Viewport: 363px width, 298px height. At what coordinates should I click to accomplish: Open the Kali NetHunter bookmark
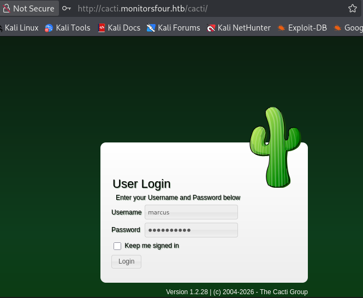click(x=239, y=28)
